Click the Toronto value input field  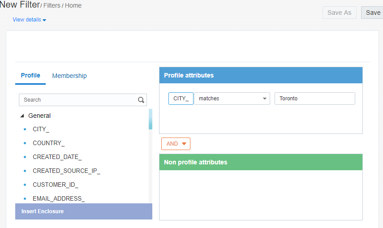pos(314,99)
